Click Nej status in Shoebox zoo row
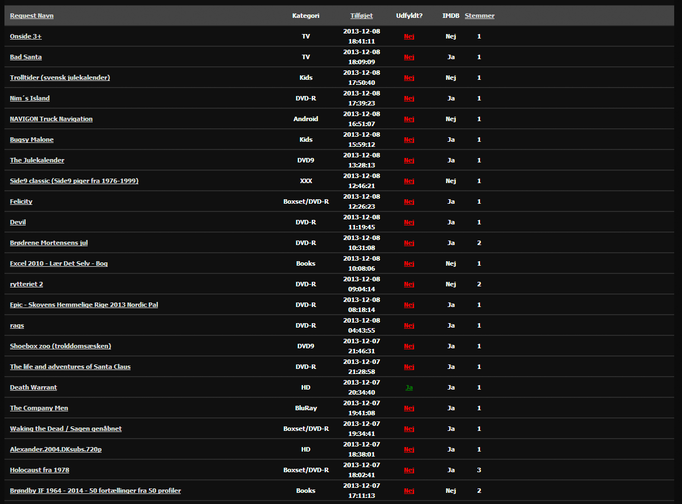 409,346
